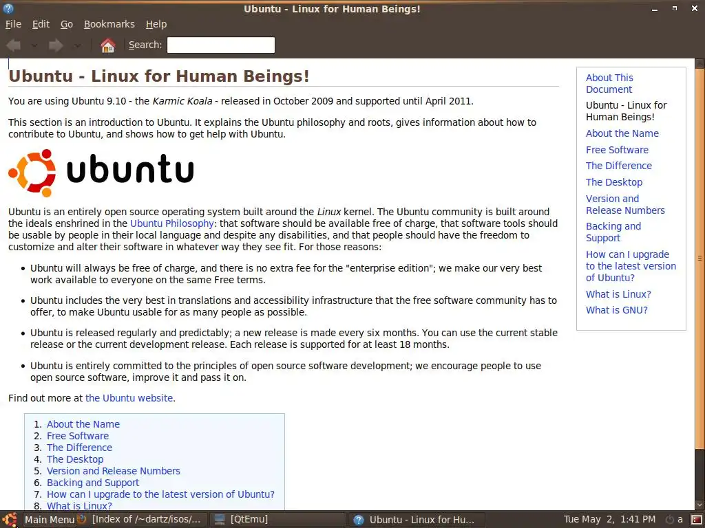The width and height of the screenshot is (705, 528).
Task: Switch to the Ubuntu - Linux for Hu... taskbar entry
Action: tap(416, 520)
